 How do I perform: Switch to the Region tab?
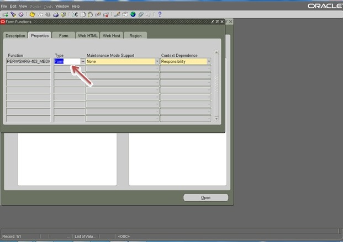(135, 36)
